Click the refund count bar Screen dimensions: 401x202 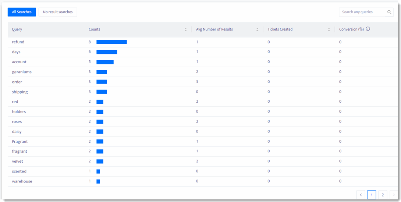[x=111, y=42]
